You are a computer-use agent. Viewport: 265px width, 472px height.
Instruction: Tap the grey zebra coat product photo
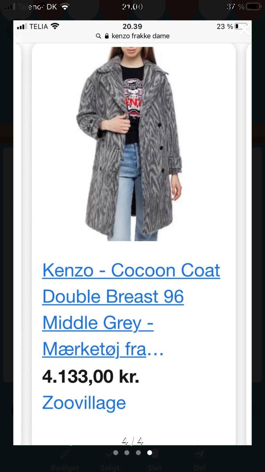130,144
